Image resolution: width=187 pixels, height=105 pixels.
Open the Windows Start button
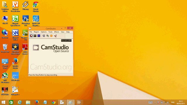(4, 102)
